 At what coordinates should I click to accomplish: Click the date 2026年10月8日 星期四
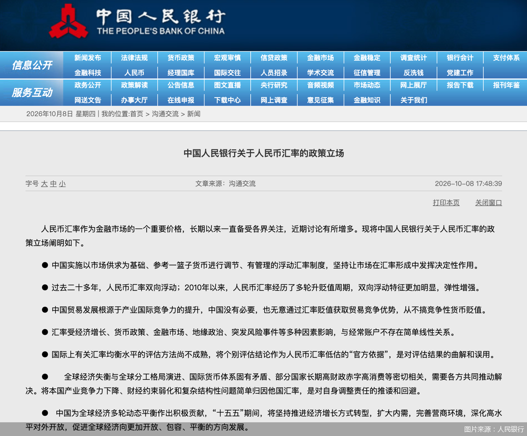61,114
